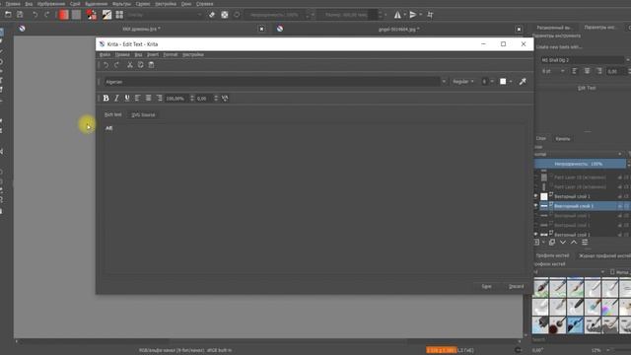Screen dimensions: 631x355
Task: Toggle visibility of vector layer with white thumbnail
Action: pos(535,196)
